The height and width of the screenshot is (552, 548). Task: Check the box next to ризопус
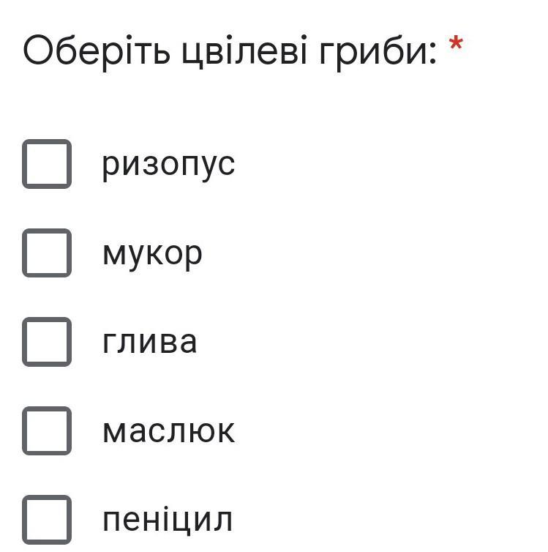(47, 164)
